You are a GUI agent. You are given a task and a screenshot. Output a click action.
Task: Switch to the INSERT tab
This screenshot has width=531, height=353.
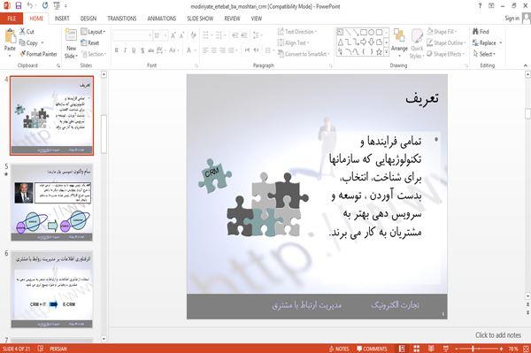pyautogui.click(x=62, y=19)
